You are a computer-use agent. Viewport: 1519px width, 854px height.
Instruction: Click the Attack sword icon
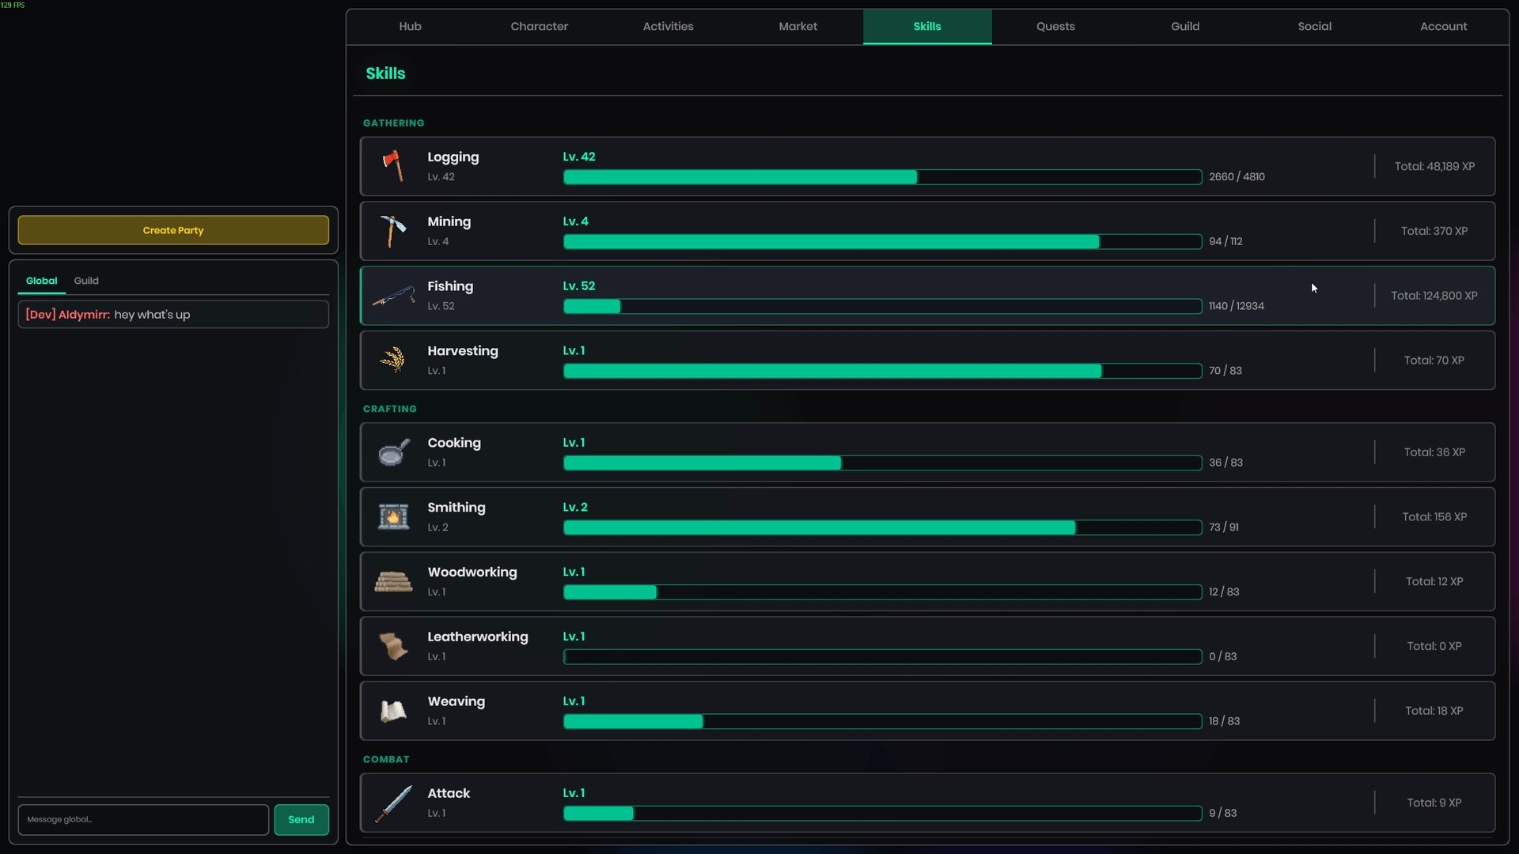(x=393, y=803)
